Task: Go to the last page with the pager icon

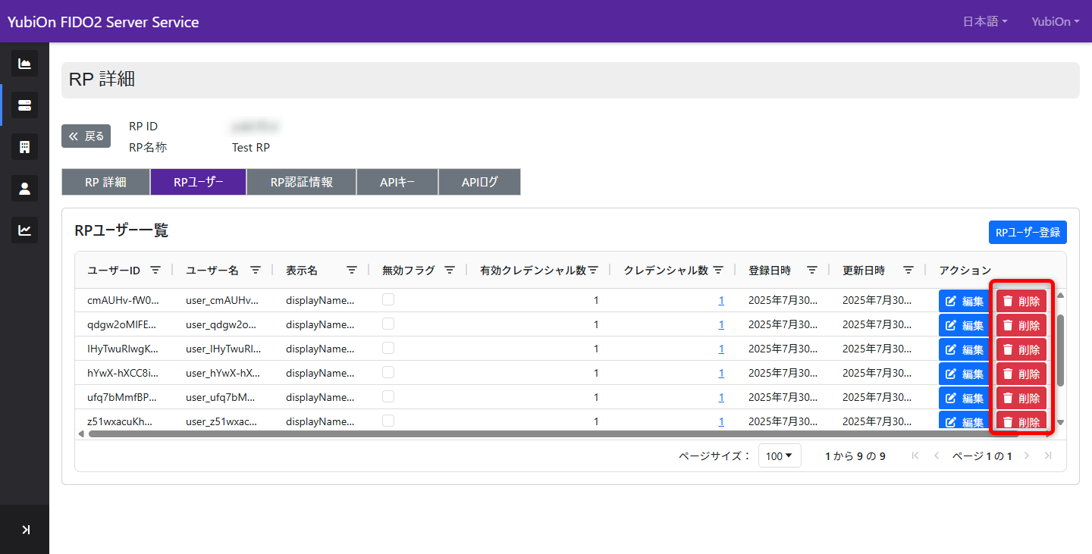Action: pyautogui.click(x=1048, y=455)
